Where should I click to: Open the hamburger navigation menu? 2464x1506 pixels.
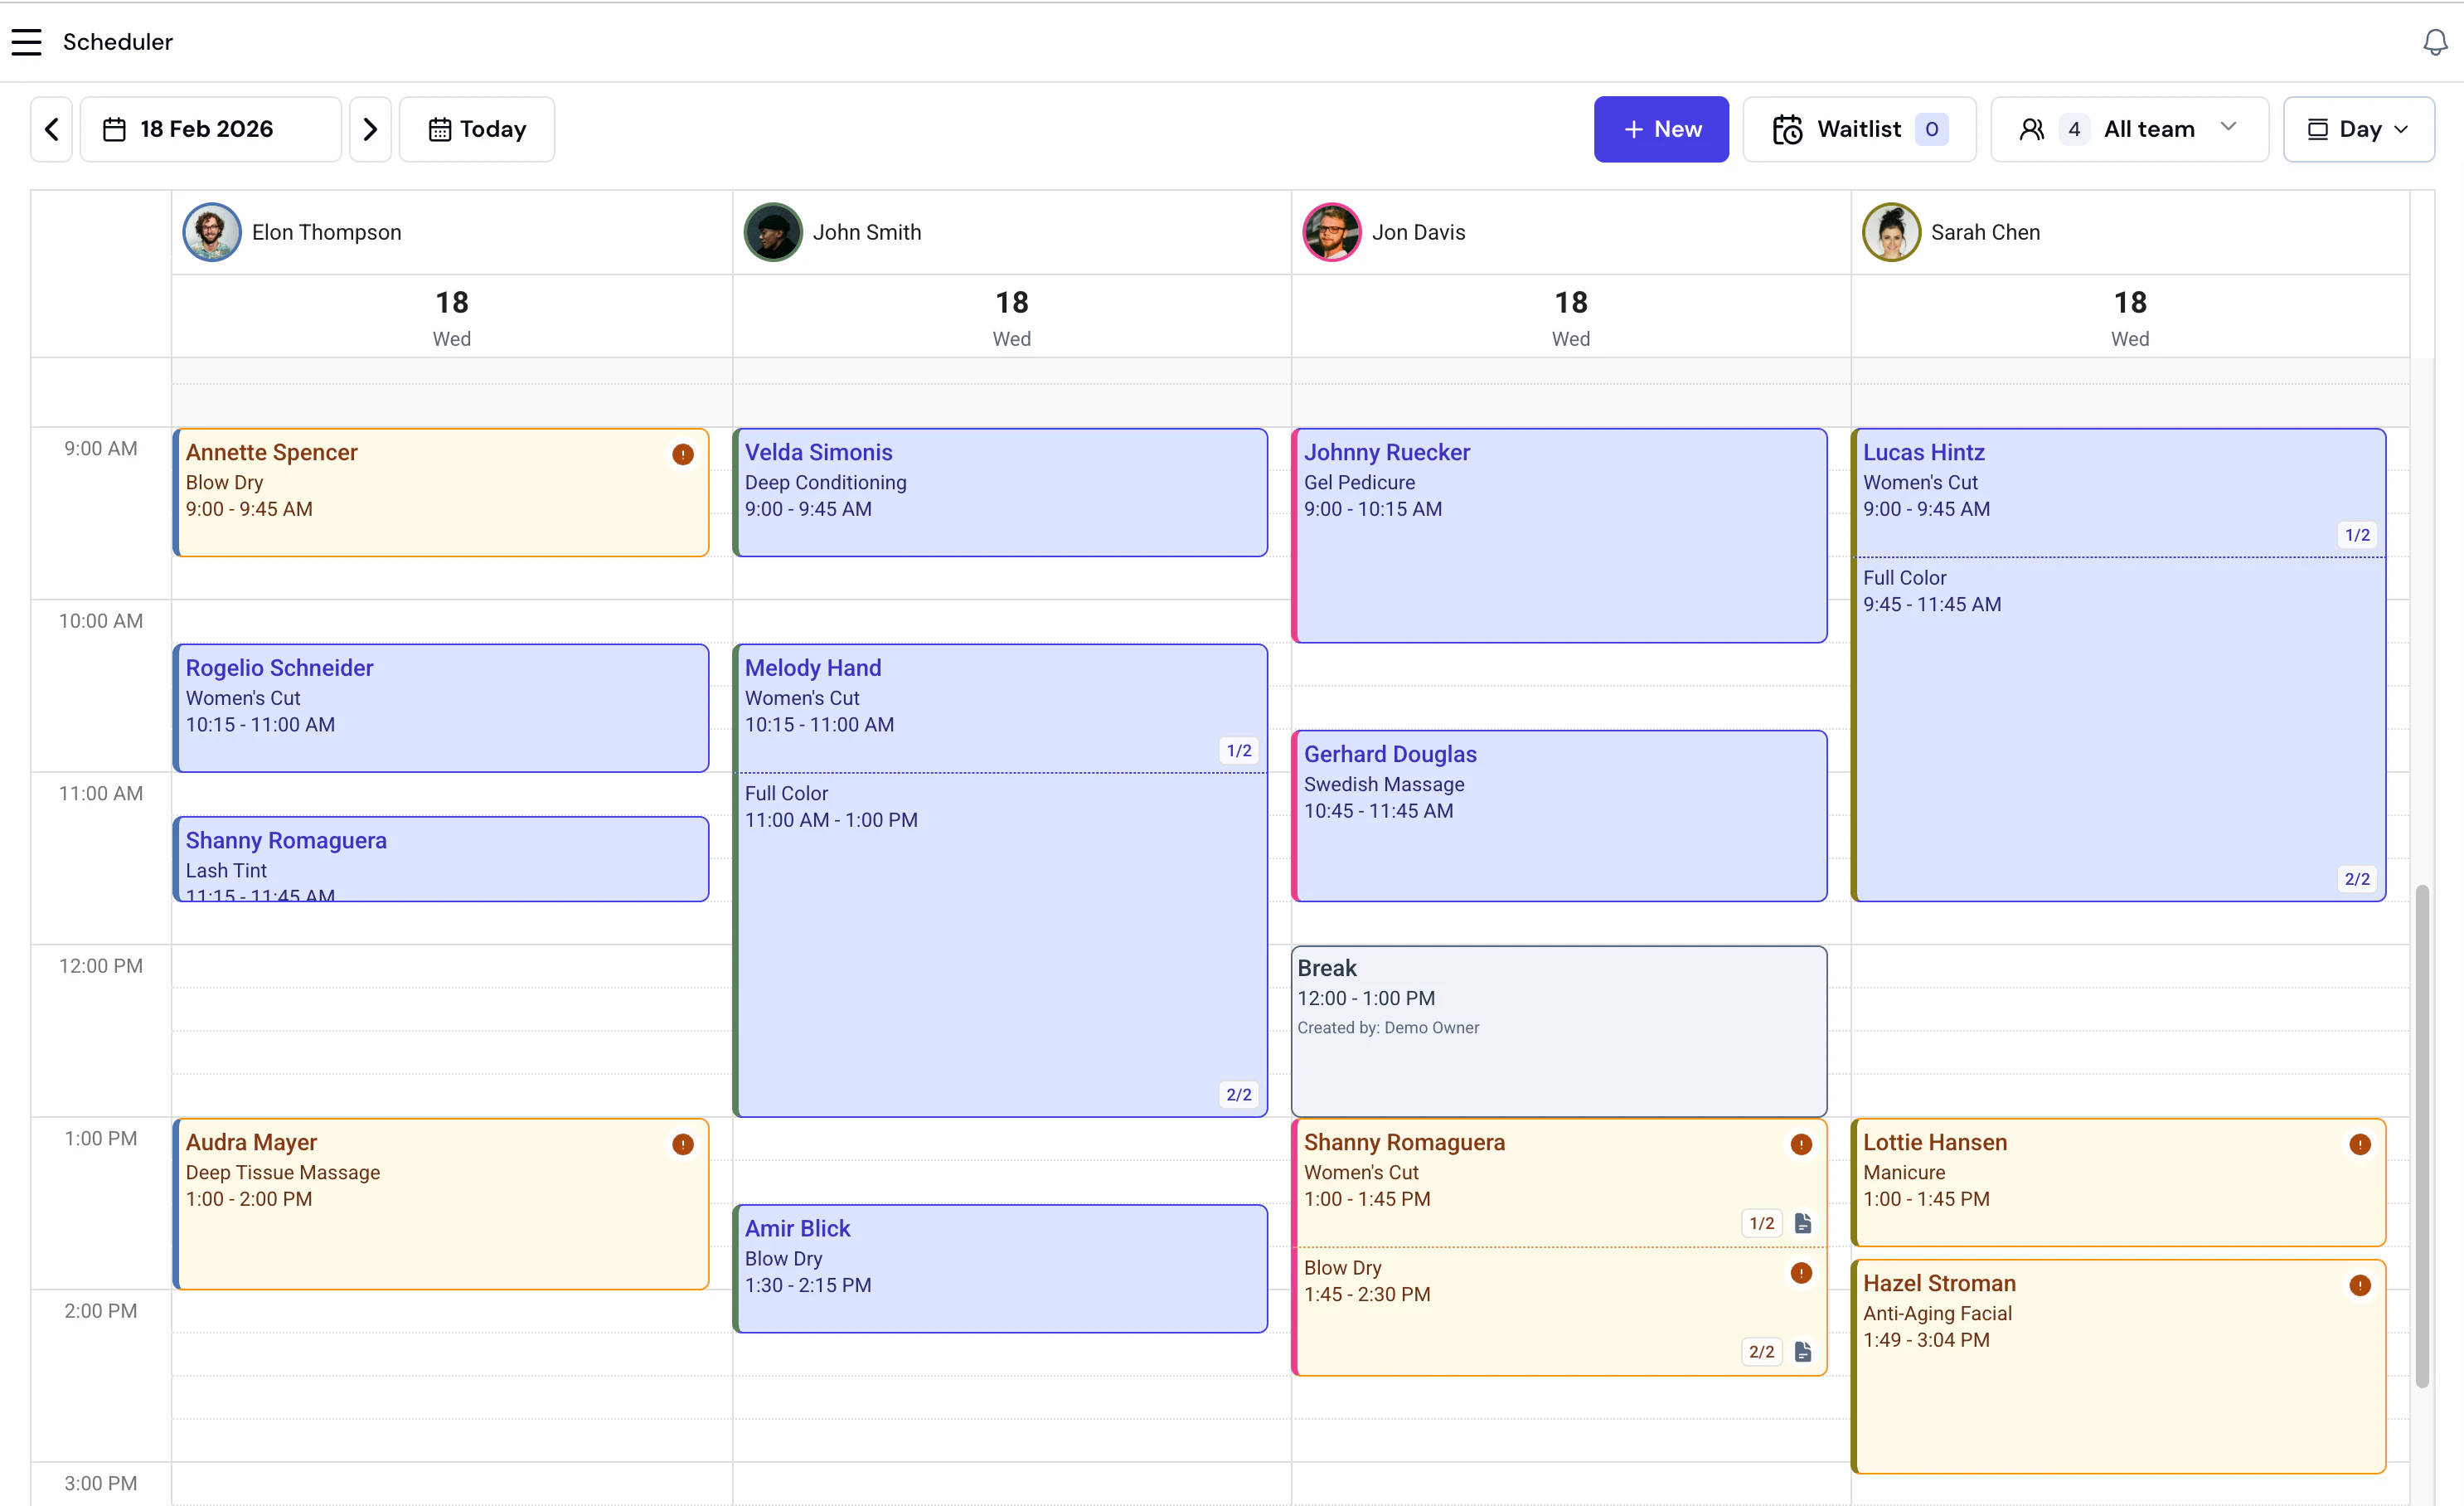point(26,42)
